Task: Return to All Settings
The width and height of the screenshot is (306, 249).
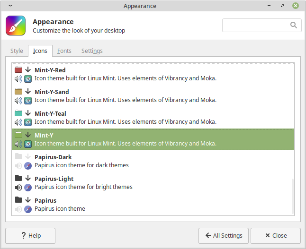Action: coord(224,236)
